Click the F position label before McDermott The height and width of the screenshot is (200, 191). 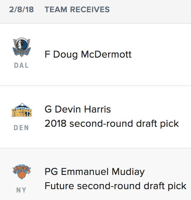tap(47, 55)
